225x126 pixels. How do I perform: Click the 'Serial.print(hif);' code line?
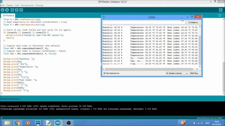[14, 88]
